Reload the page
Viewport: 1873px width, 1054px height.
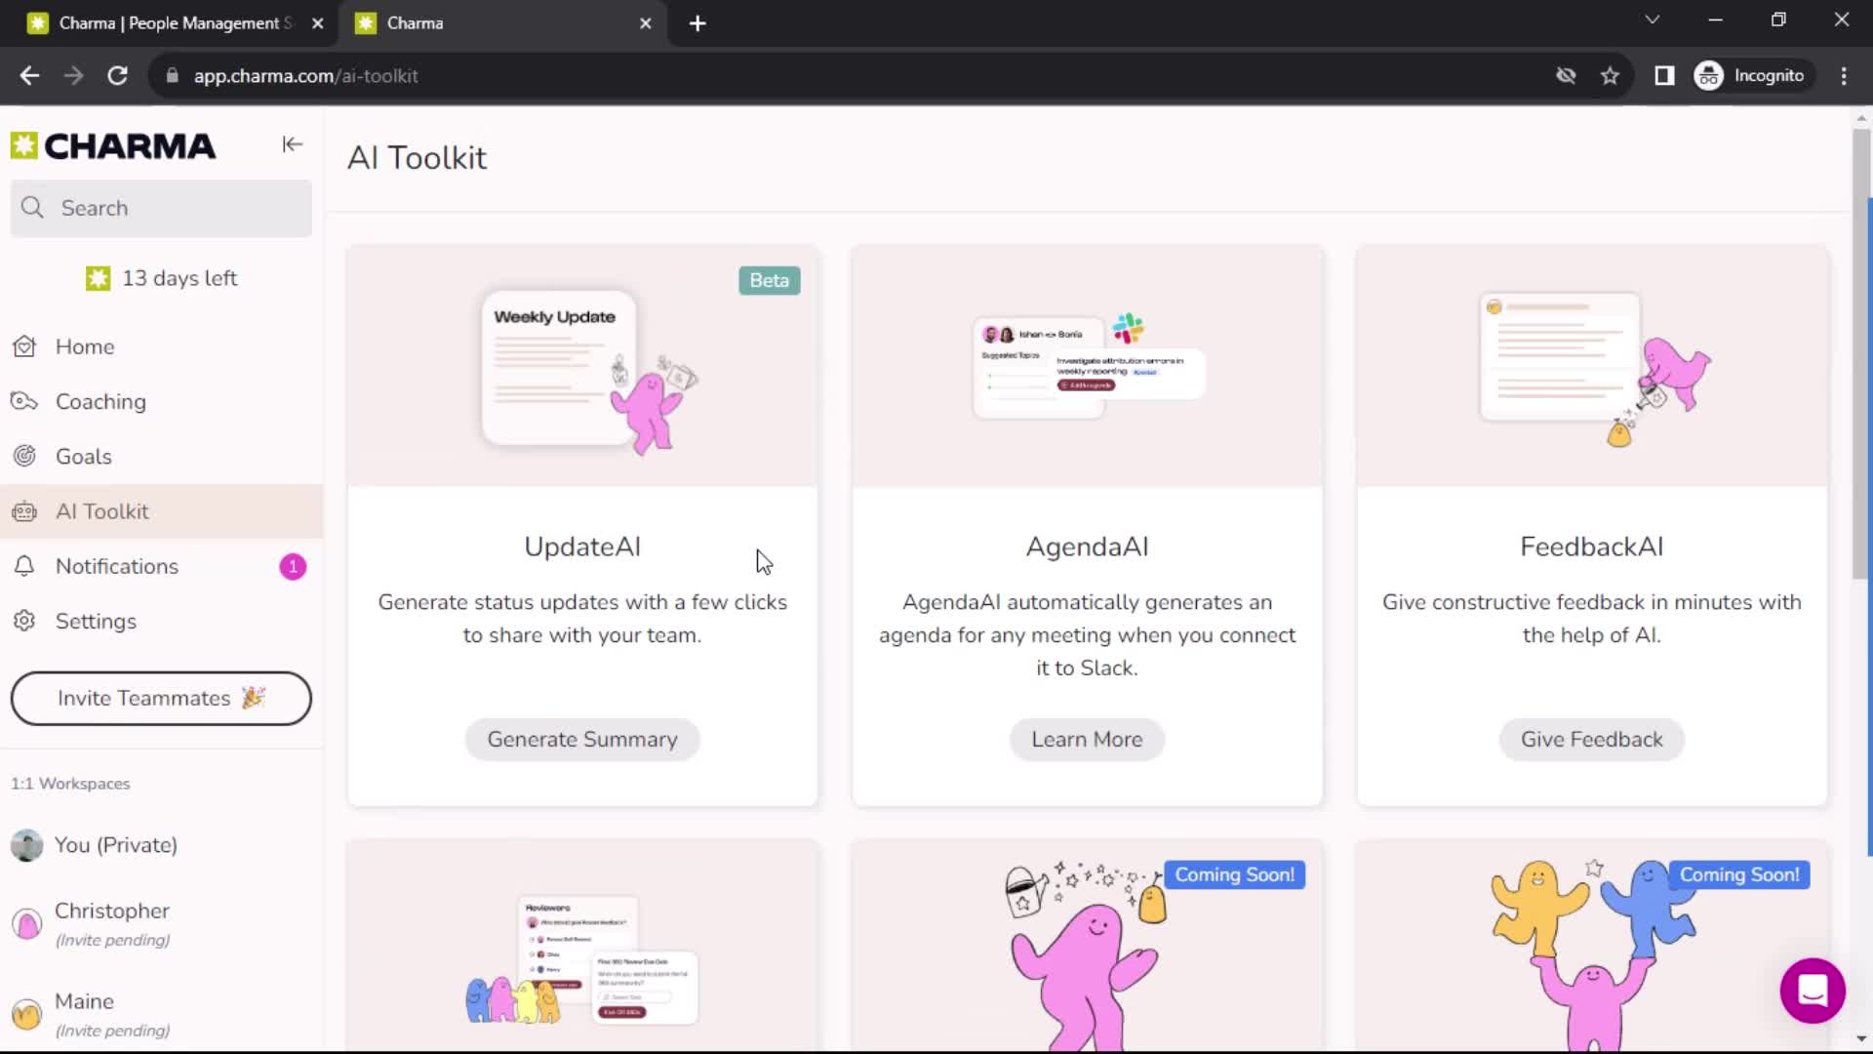pos(118,75)
